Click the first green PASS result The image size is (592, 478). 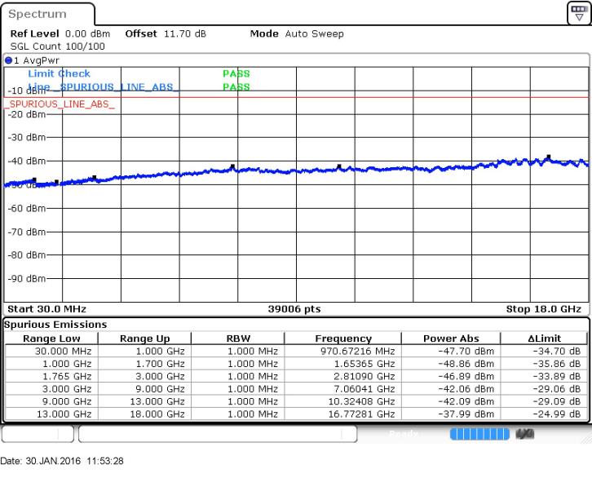tap(236, 73)
